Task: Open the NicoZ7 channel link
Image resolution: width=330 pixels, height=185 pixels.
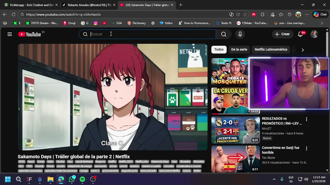Action: pyautogui.click(x=267, y=128)
